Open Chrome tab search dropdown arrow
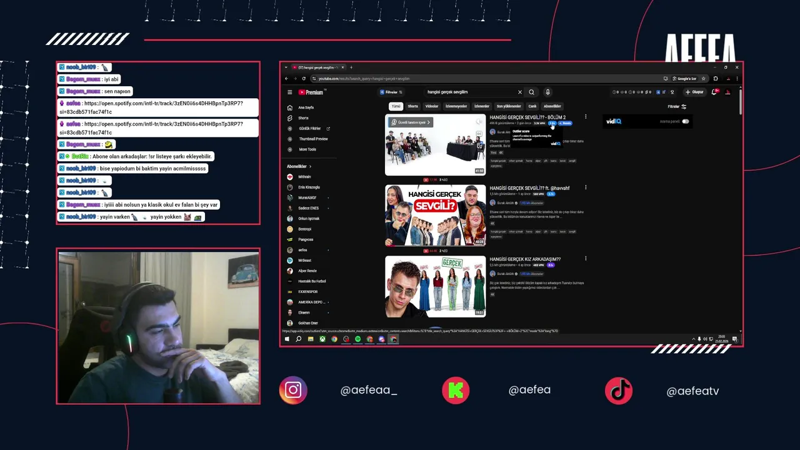The image size is (800, 450). [x=286, y=67]
